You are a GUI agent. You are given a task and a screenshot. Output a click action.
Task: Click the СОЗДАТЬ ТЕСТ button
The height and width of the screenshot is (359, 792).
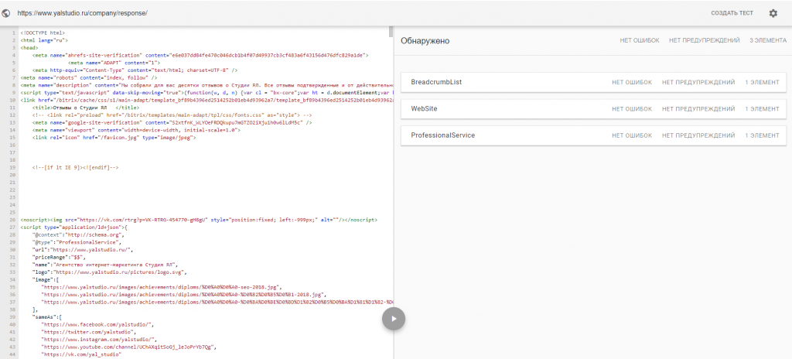tap(732, 13)
